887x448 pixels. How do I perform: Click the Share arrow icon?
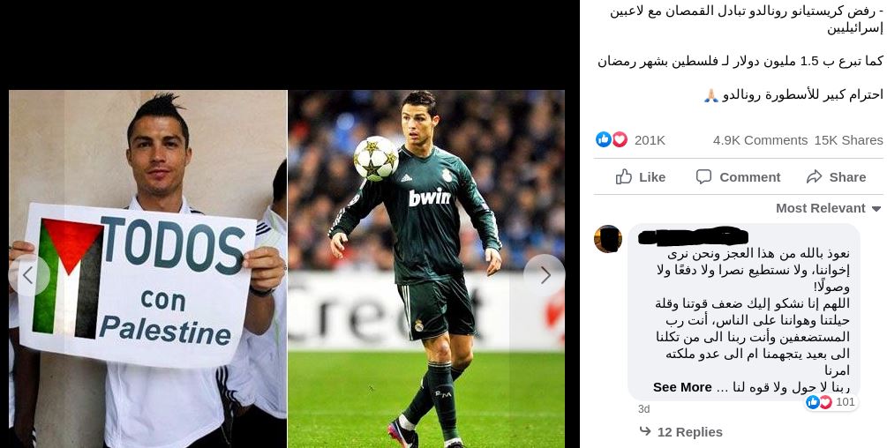814,177
